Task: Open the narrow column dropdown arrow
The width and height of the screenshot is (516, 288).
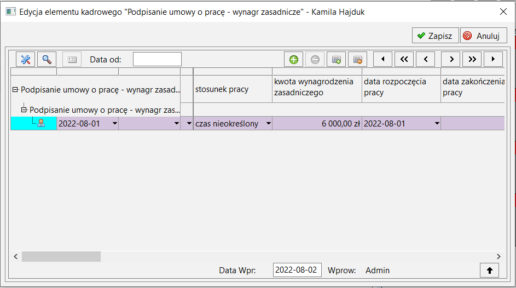Action: coord(189,123)
